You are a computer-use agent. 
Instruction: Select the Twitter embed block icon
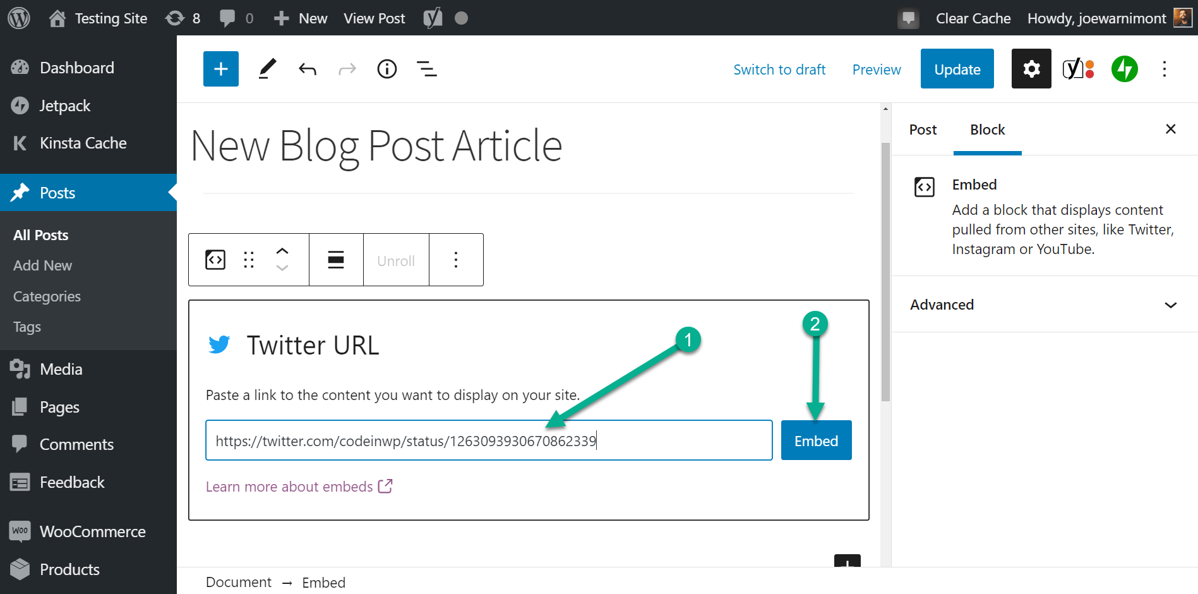point(215,259)
